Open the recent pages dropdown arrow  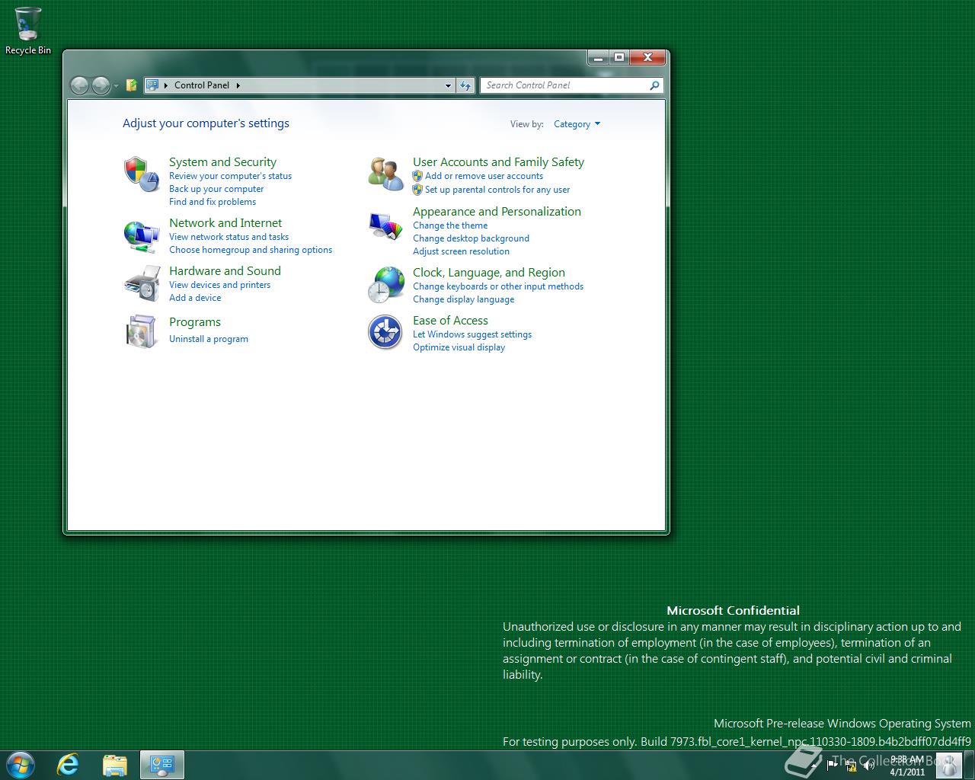tap(116, 86)
